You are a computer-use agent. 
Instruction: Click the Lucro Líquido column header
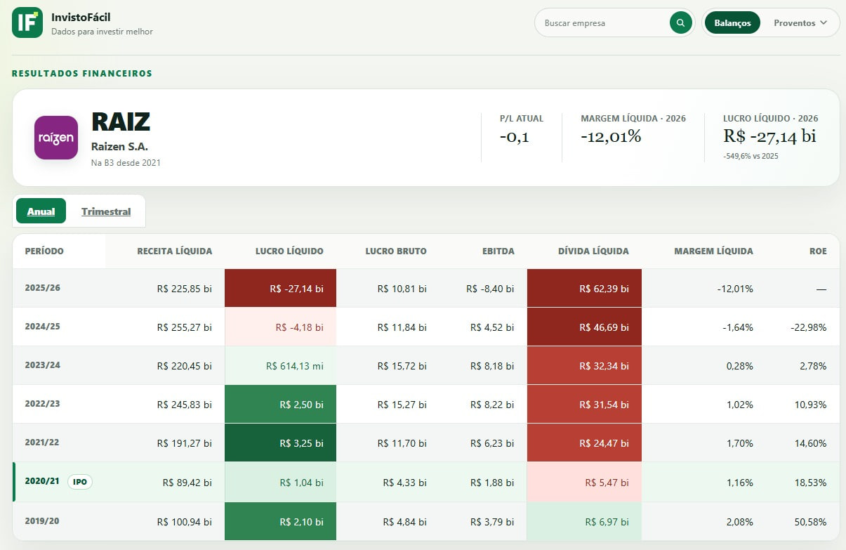(x=289, y=251)
